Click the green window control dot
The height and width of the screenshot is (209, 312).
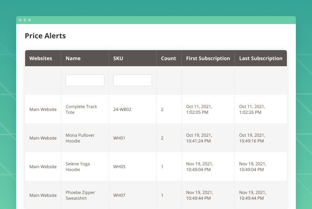click(29, 20)
